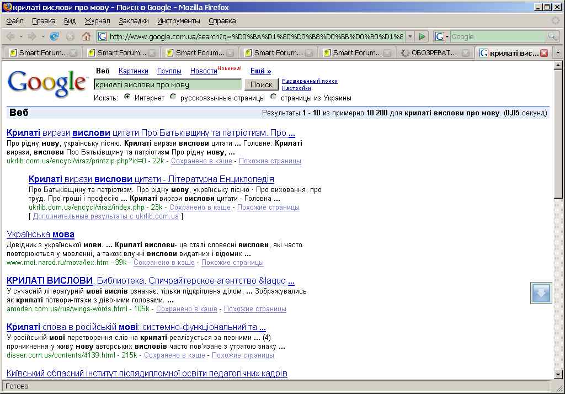Close the first Smart Forum tab
Image resolution: width=565 pixels, height=394 pixels.
click(73, 53)
